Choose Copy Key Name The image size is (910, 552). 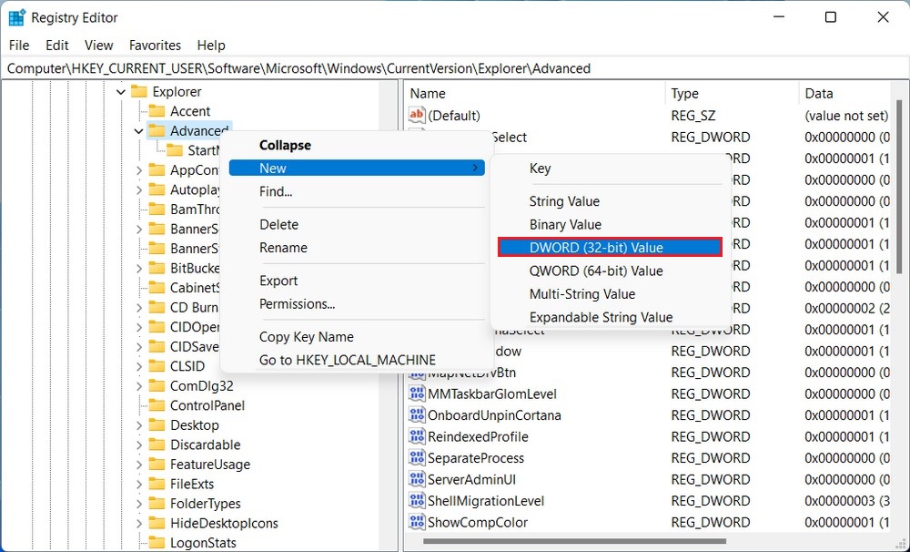(x=357, y=337)
